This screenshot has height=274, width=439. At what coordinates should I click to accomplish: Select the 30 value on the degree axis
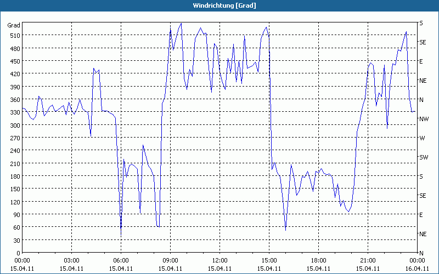pyautogui.click(x=17, y=241)
